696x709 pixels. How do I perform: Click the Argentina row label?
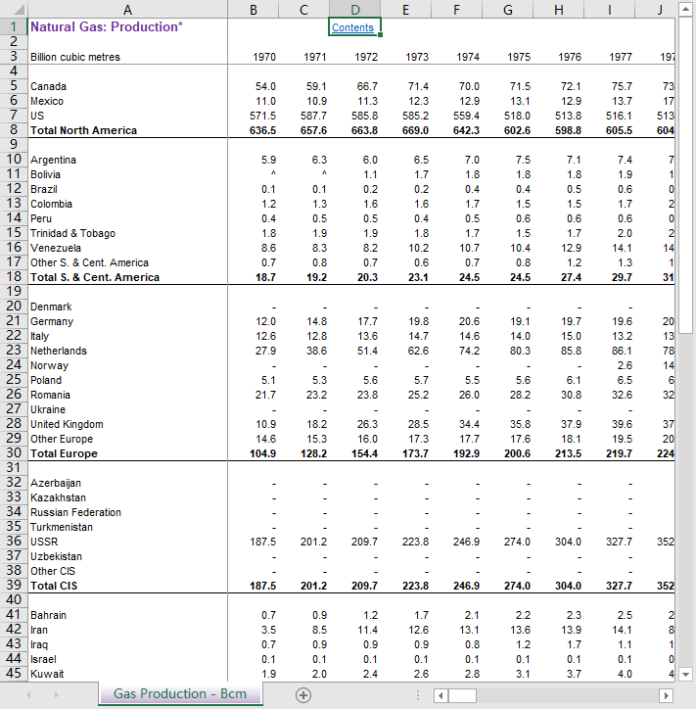[53, 160]
